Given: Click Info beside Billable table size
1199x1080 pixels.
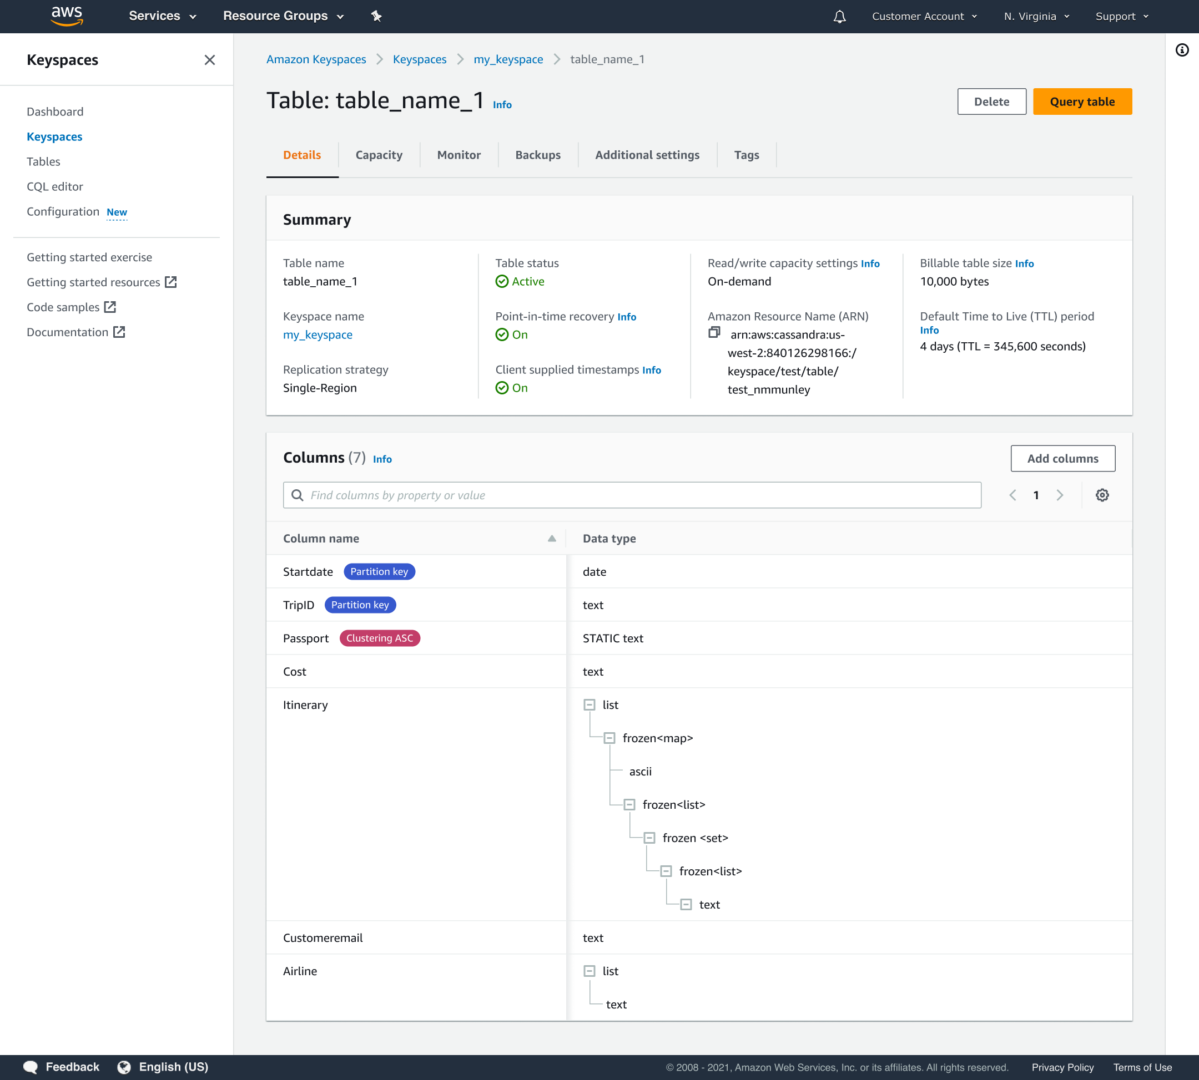Looking at the screenshot, I should click(x=1024, y=263).
